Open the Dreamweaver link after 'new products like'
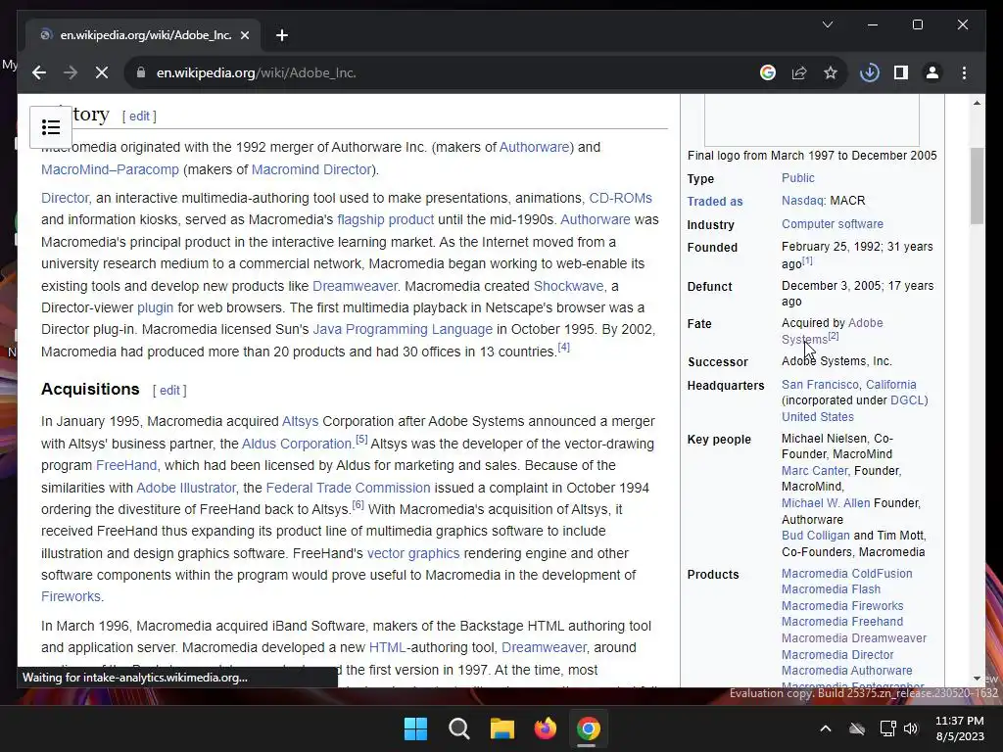Screen dimensions: 1003x752 coord(355,287)
